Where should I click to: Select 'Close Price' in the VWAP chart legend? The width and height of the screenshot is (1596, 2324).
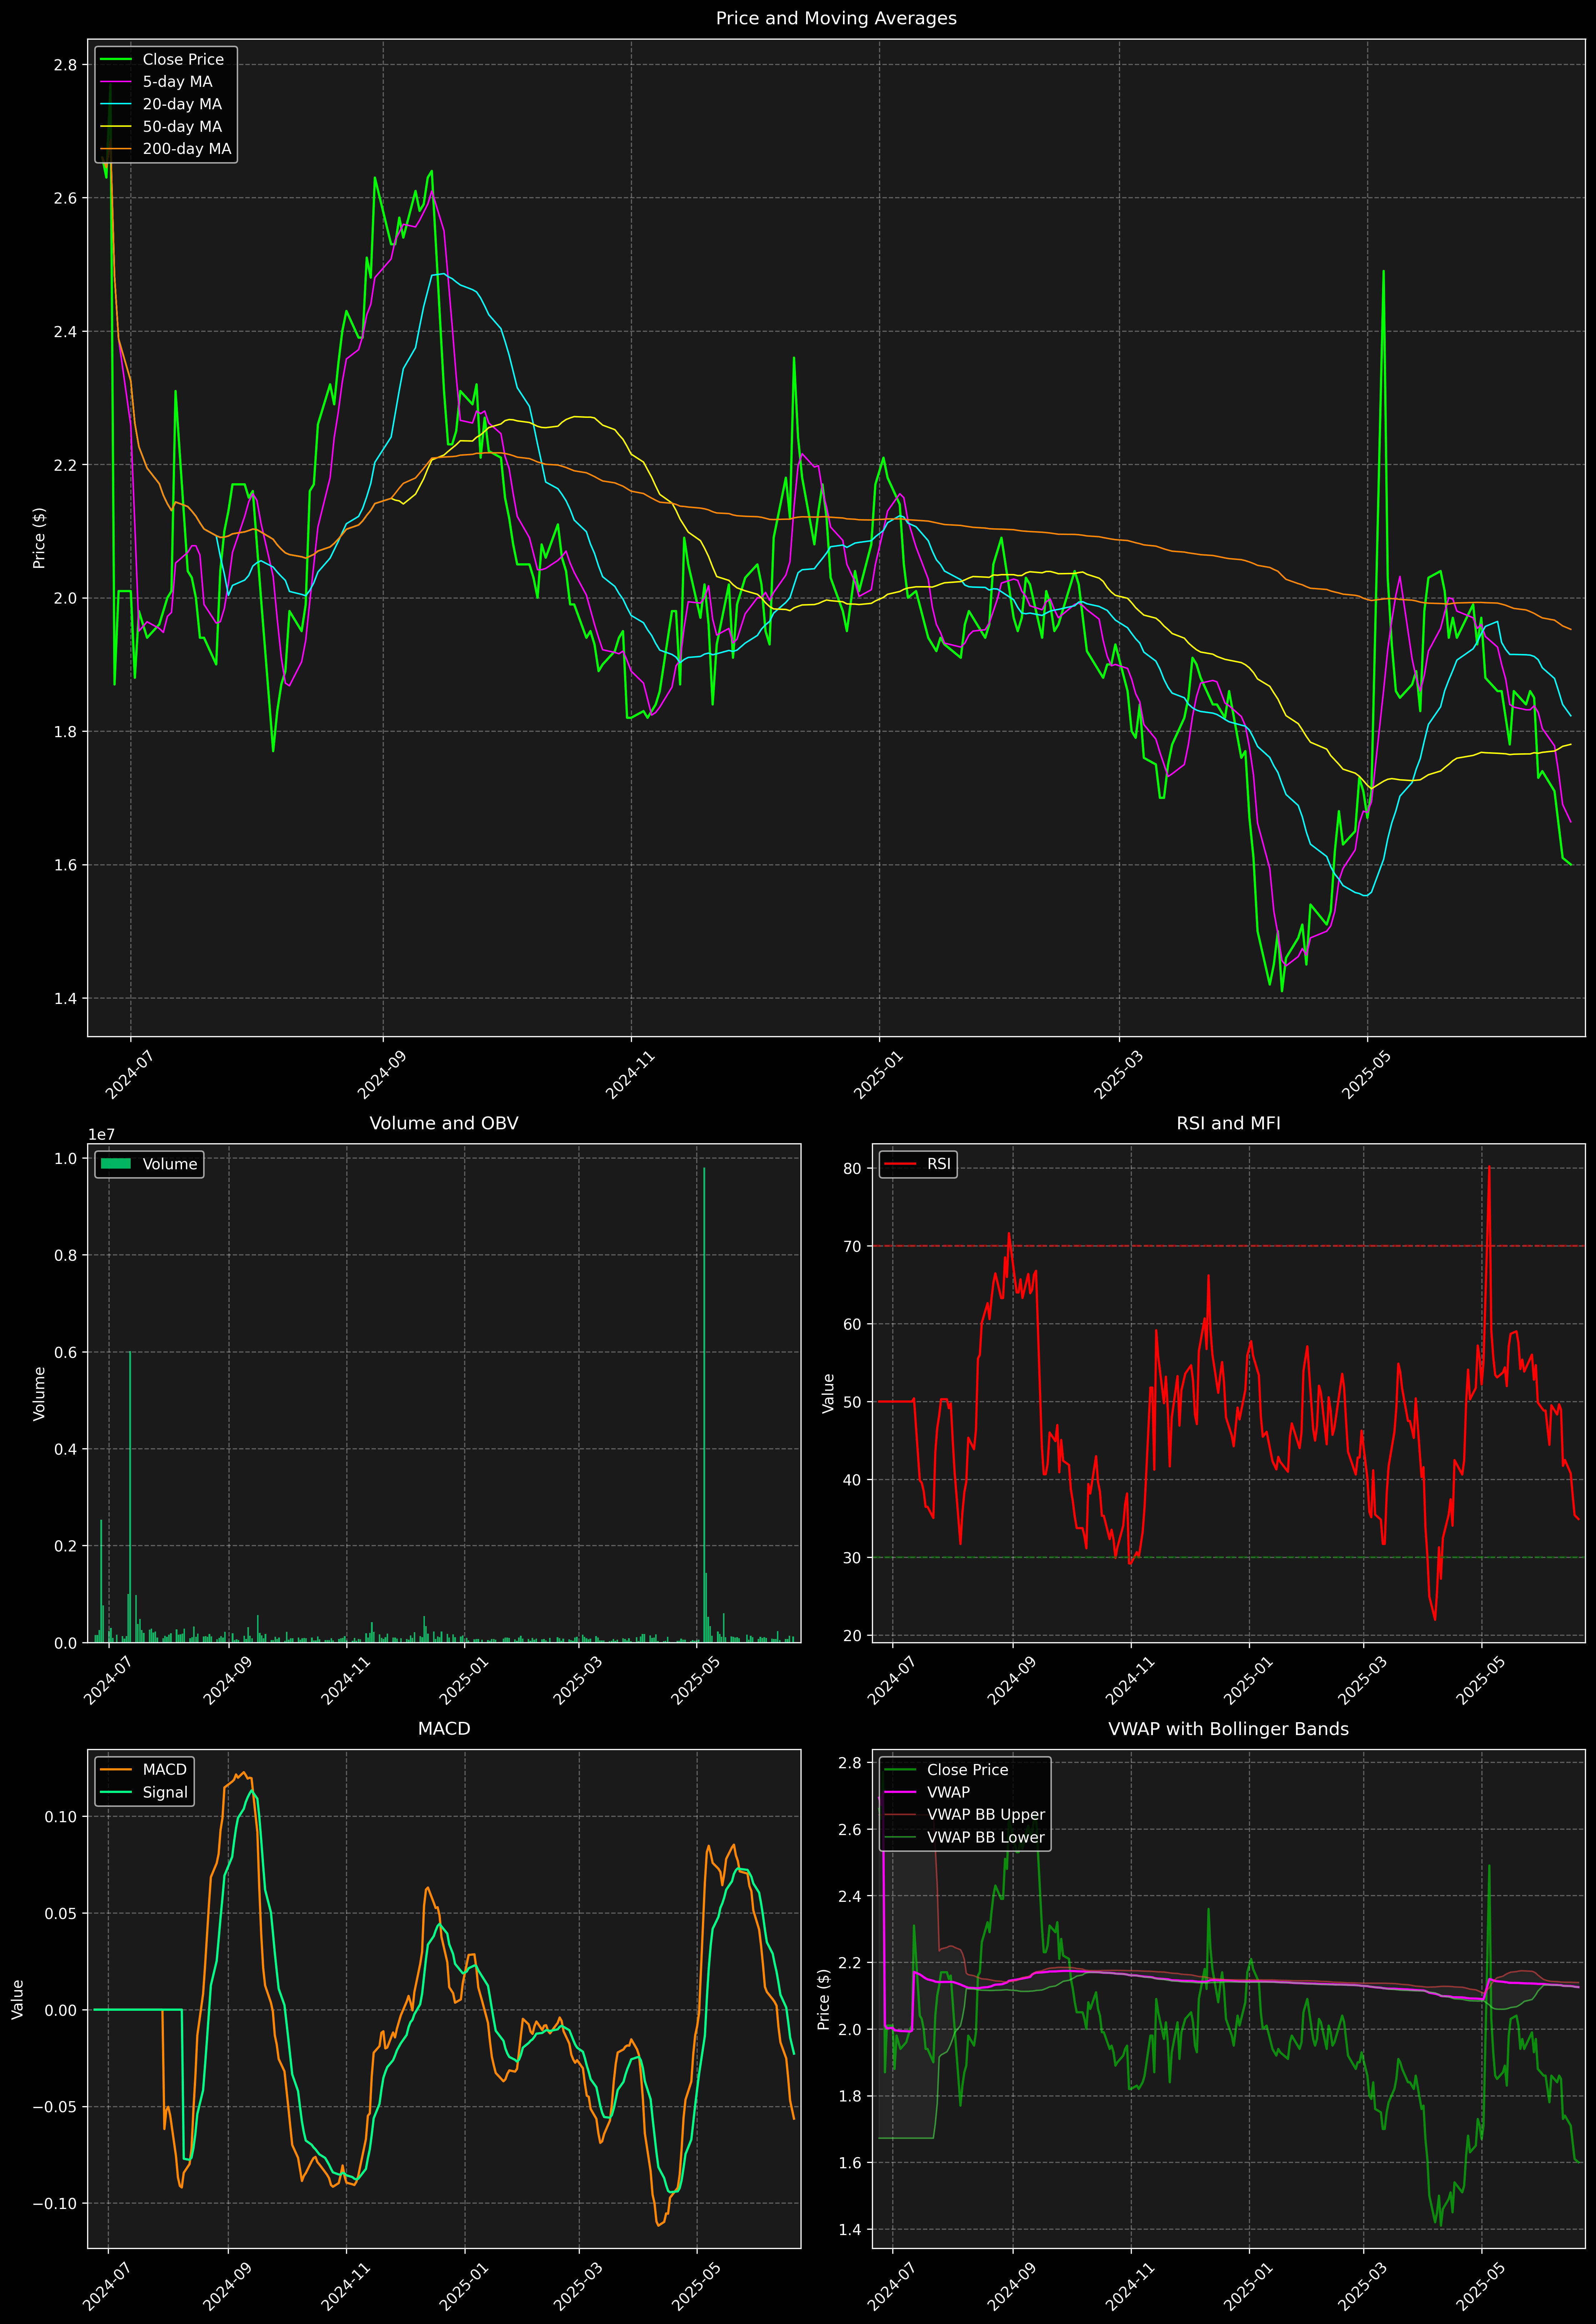(967, 1770)
